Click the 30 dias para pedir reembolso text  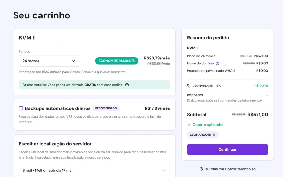[x=230, y=169]
